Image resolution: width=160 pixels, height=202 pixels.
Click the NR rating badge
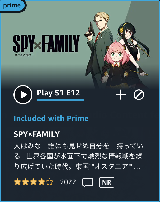(x=107, y=182)
